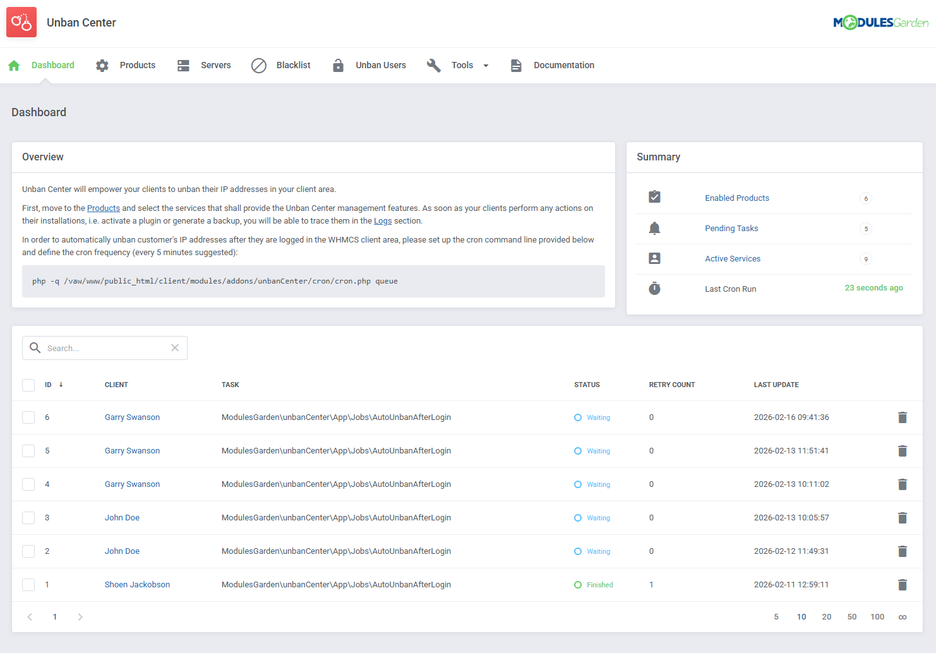Select page 1 in pagination
The width and height of the screenshot is (936, 653).
[55, 617]
